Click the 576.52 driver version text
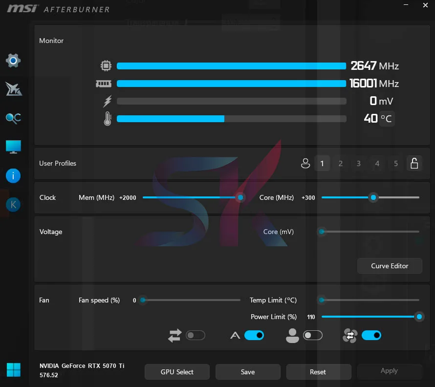435x387 pixels. coord(48,375)
